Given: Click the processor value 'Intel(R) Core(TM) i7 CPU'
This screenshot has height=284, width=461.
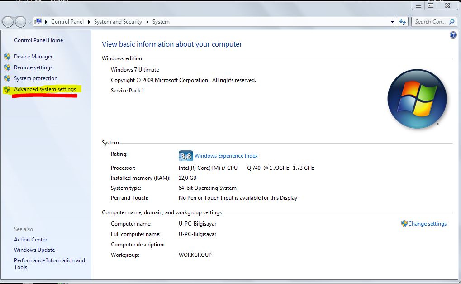Looking at the screenshot, I should 208,168.
